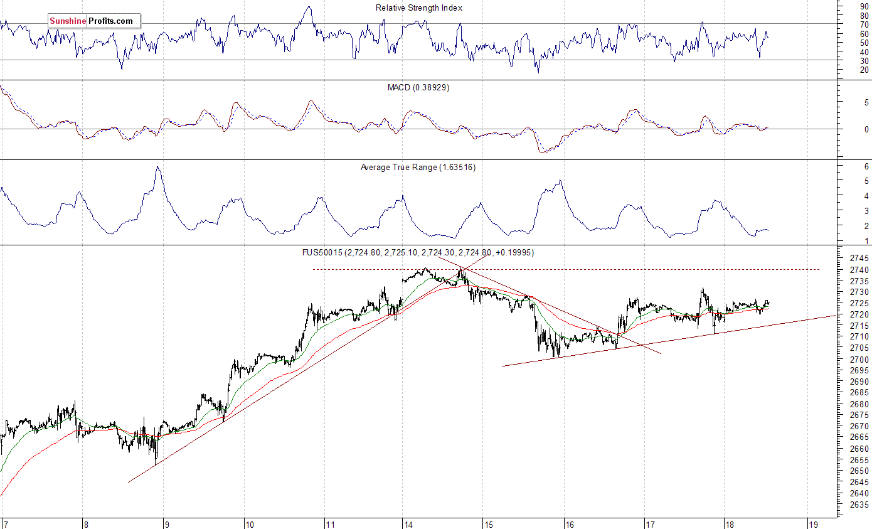Click the 2700 price axis label
The height and width of the screenshot is (529, 872).
coord(859,360)
